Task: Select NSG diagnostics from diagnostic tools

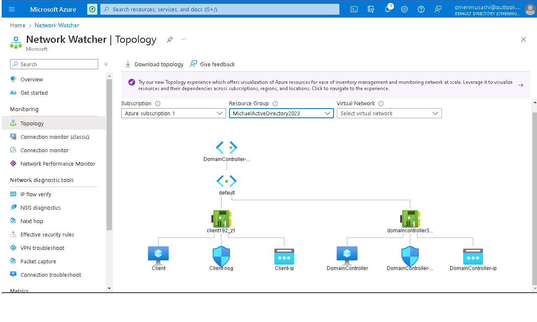Action: click(41, 208)
